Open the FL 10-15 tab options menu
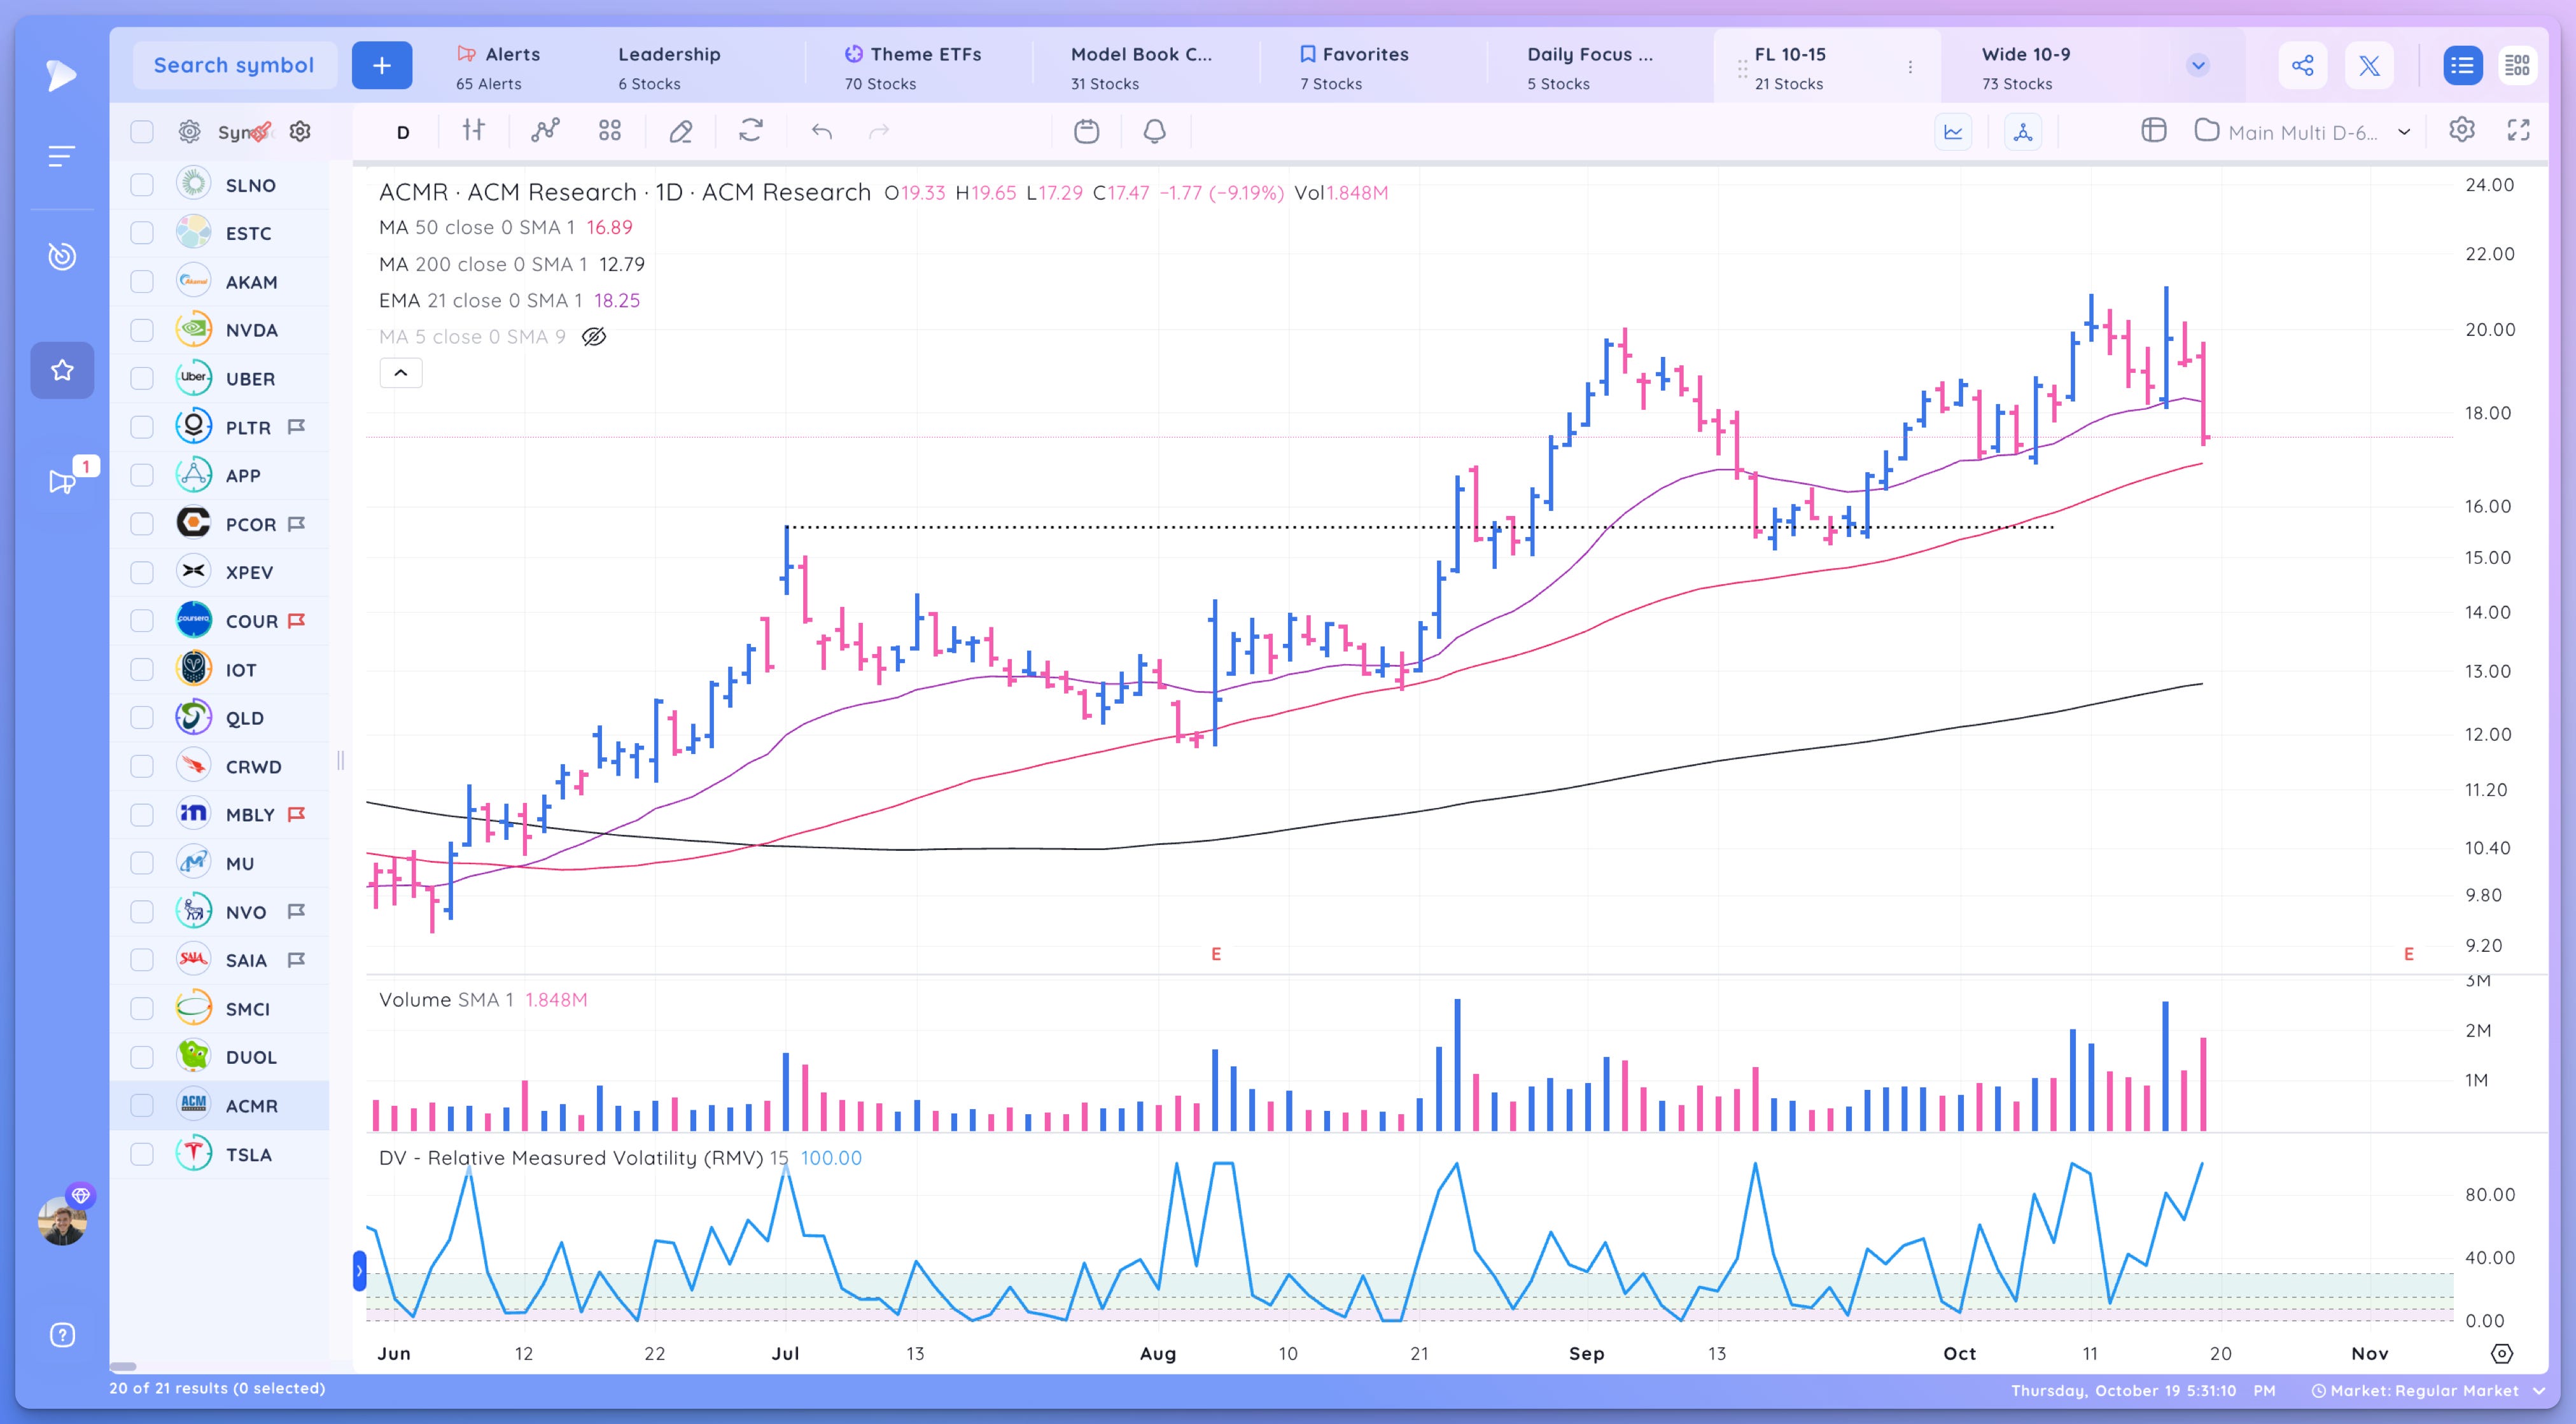Viewport: 2576px width, 1424px height. pos(1910,67)
